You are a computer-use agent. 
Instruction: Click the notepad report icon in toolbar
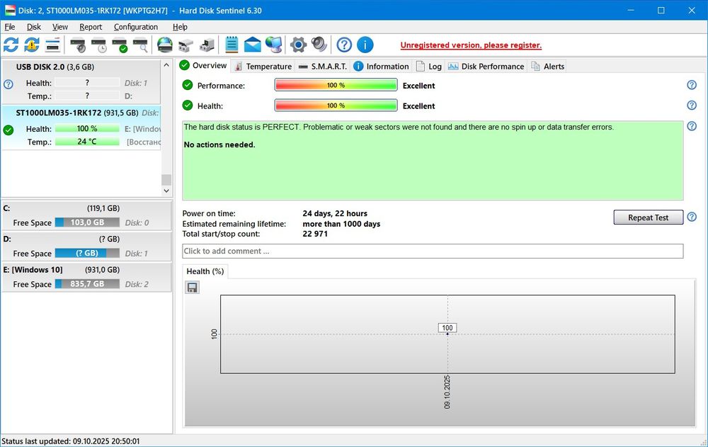[232, 45]
